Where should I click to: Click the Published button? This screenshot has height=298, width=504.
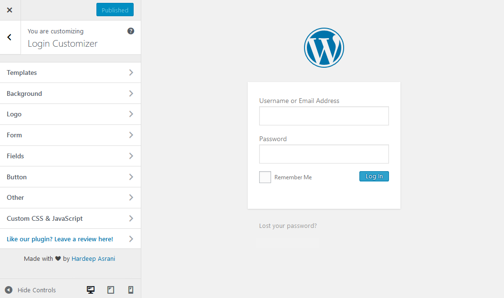point(115,10)
